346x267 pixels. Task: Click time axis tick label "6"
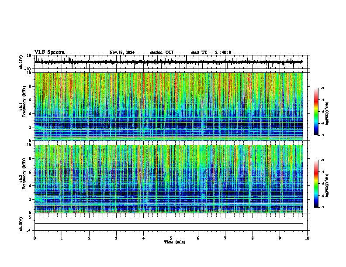198,238
